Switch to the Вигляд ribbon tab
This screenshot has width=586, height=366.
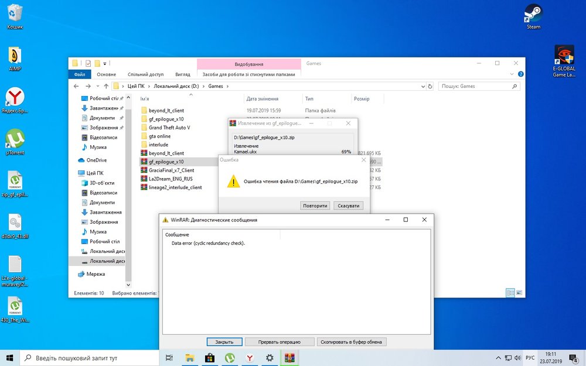(182, 74)
